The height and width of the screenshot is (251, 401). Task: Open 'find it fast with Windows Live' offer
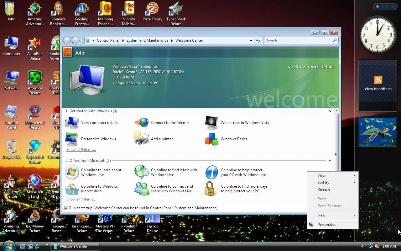pos(166,172)
